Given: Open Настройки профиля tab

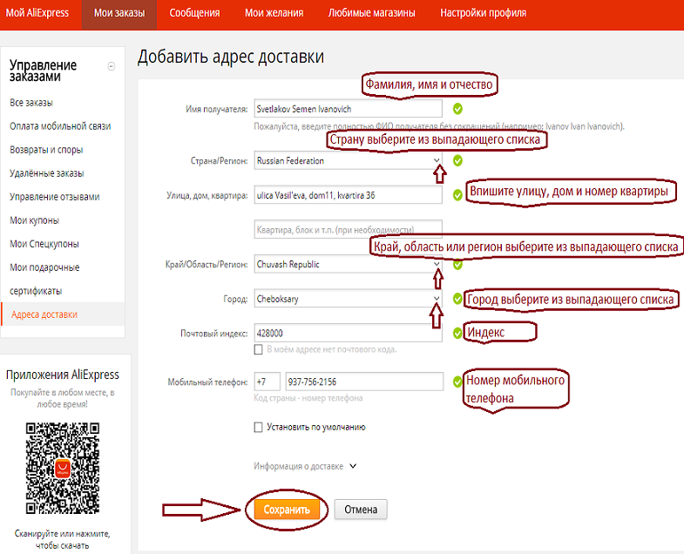Looking at the screenshot, I should (484, 13).
